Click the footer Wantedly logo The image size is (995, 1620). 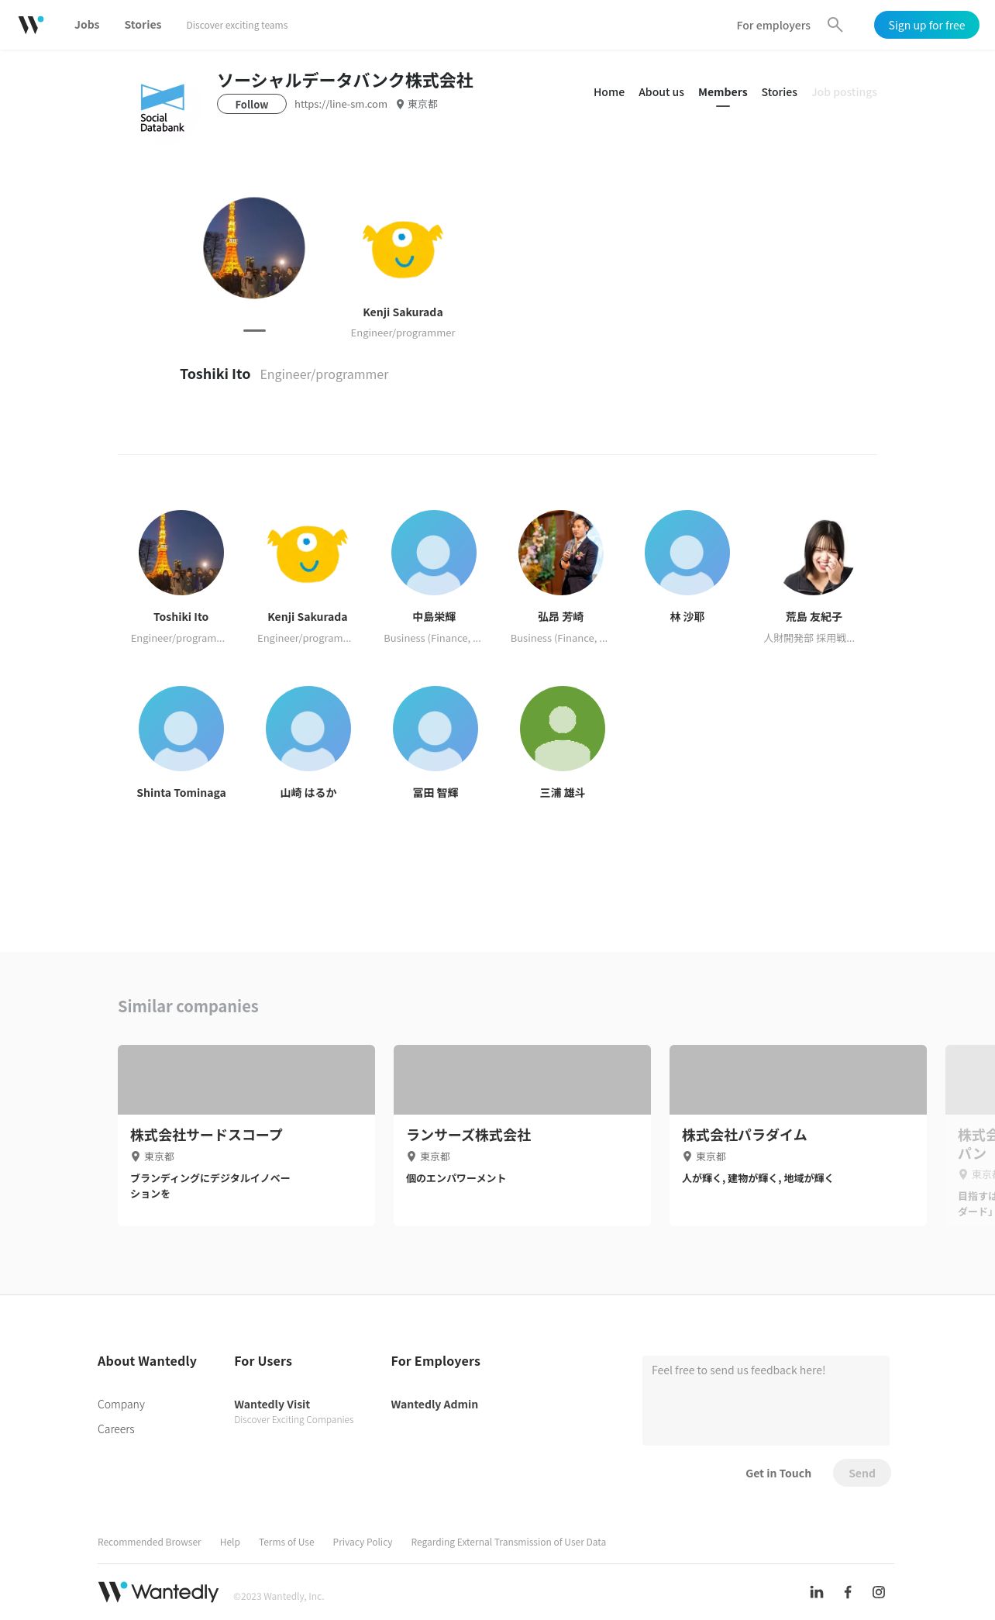click(158, 1592)
